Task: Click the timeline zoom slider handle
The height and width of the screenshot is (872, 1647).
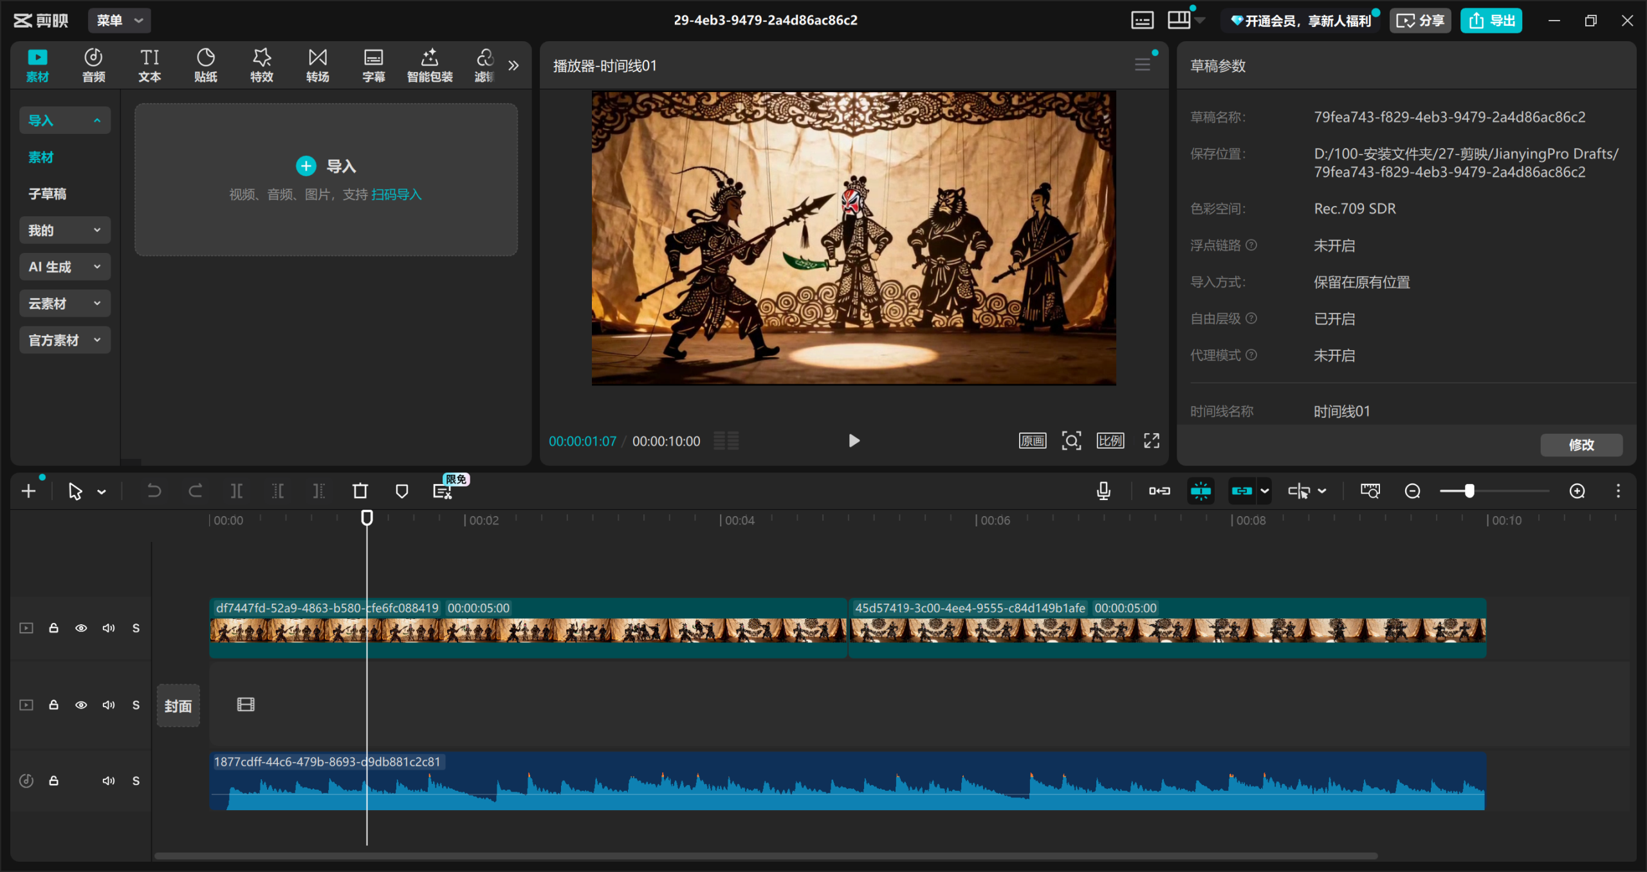Action: 1469,491
